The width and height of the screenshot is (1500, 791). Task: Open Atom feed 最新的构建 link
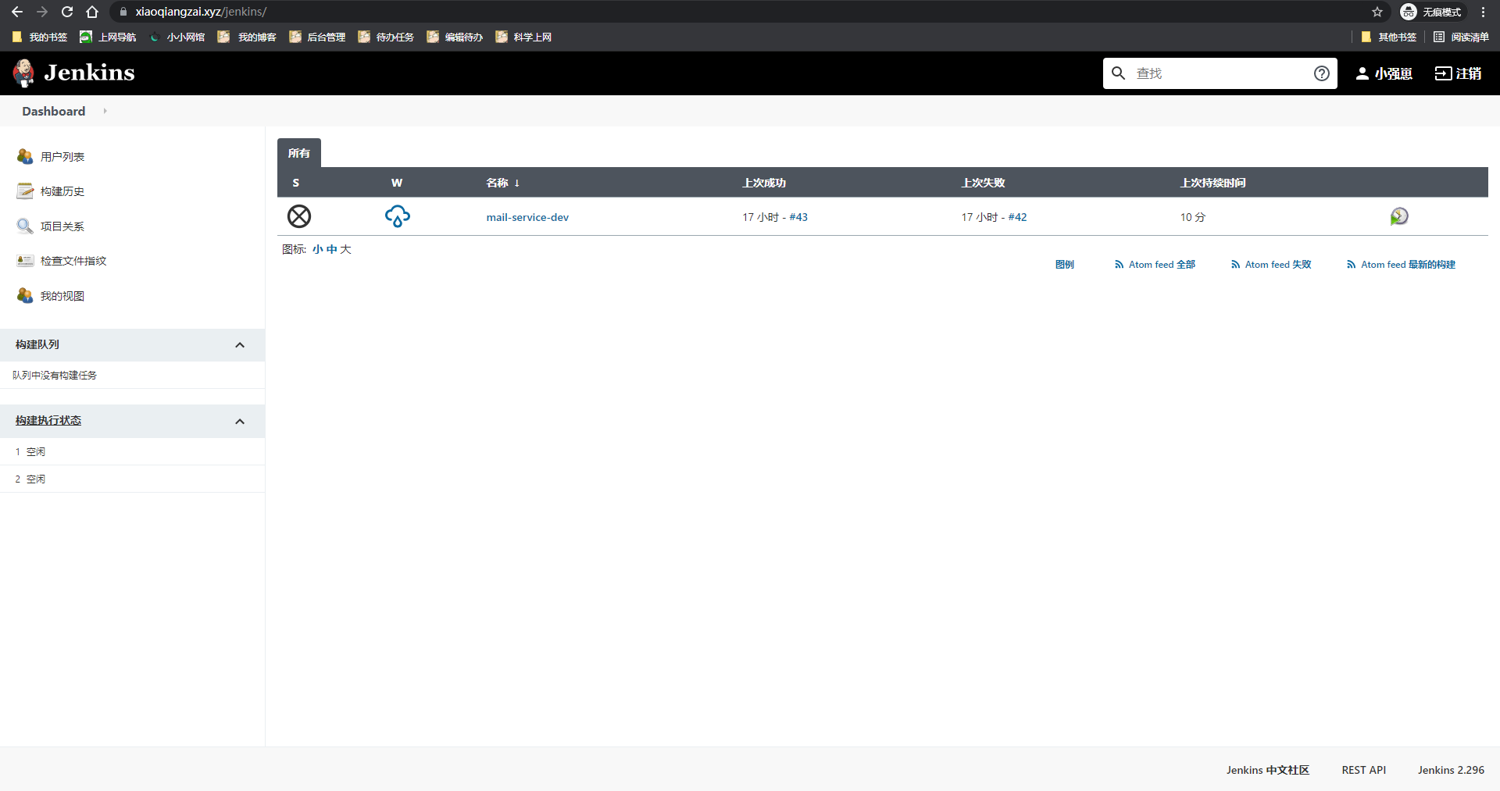(1402, 265)
